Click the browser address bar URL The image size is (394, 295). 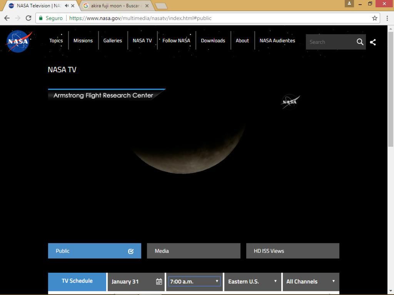click(140, 18)
